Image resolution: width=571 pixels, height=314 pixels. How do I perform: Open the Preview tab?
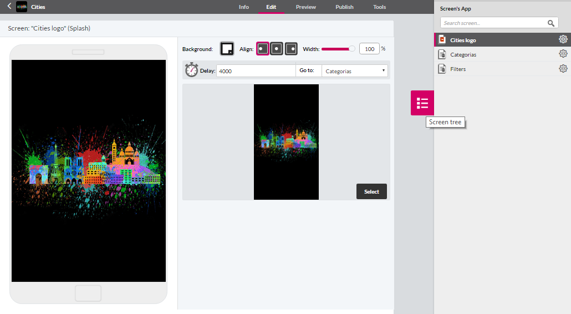pos(306,7)
